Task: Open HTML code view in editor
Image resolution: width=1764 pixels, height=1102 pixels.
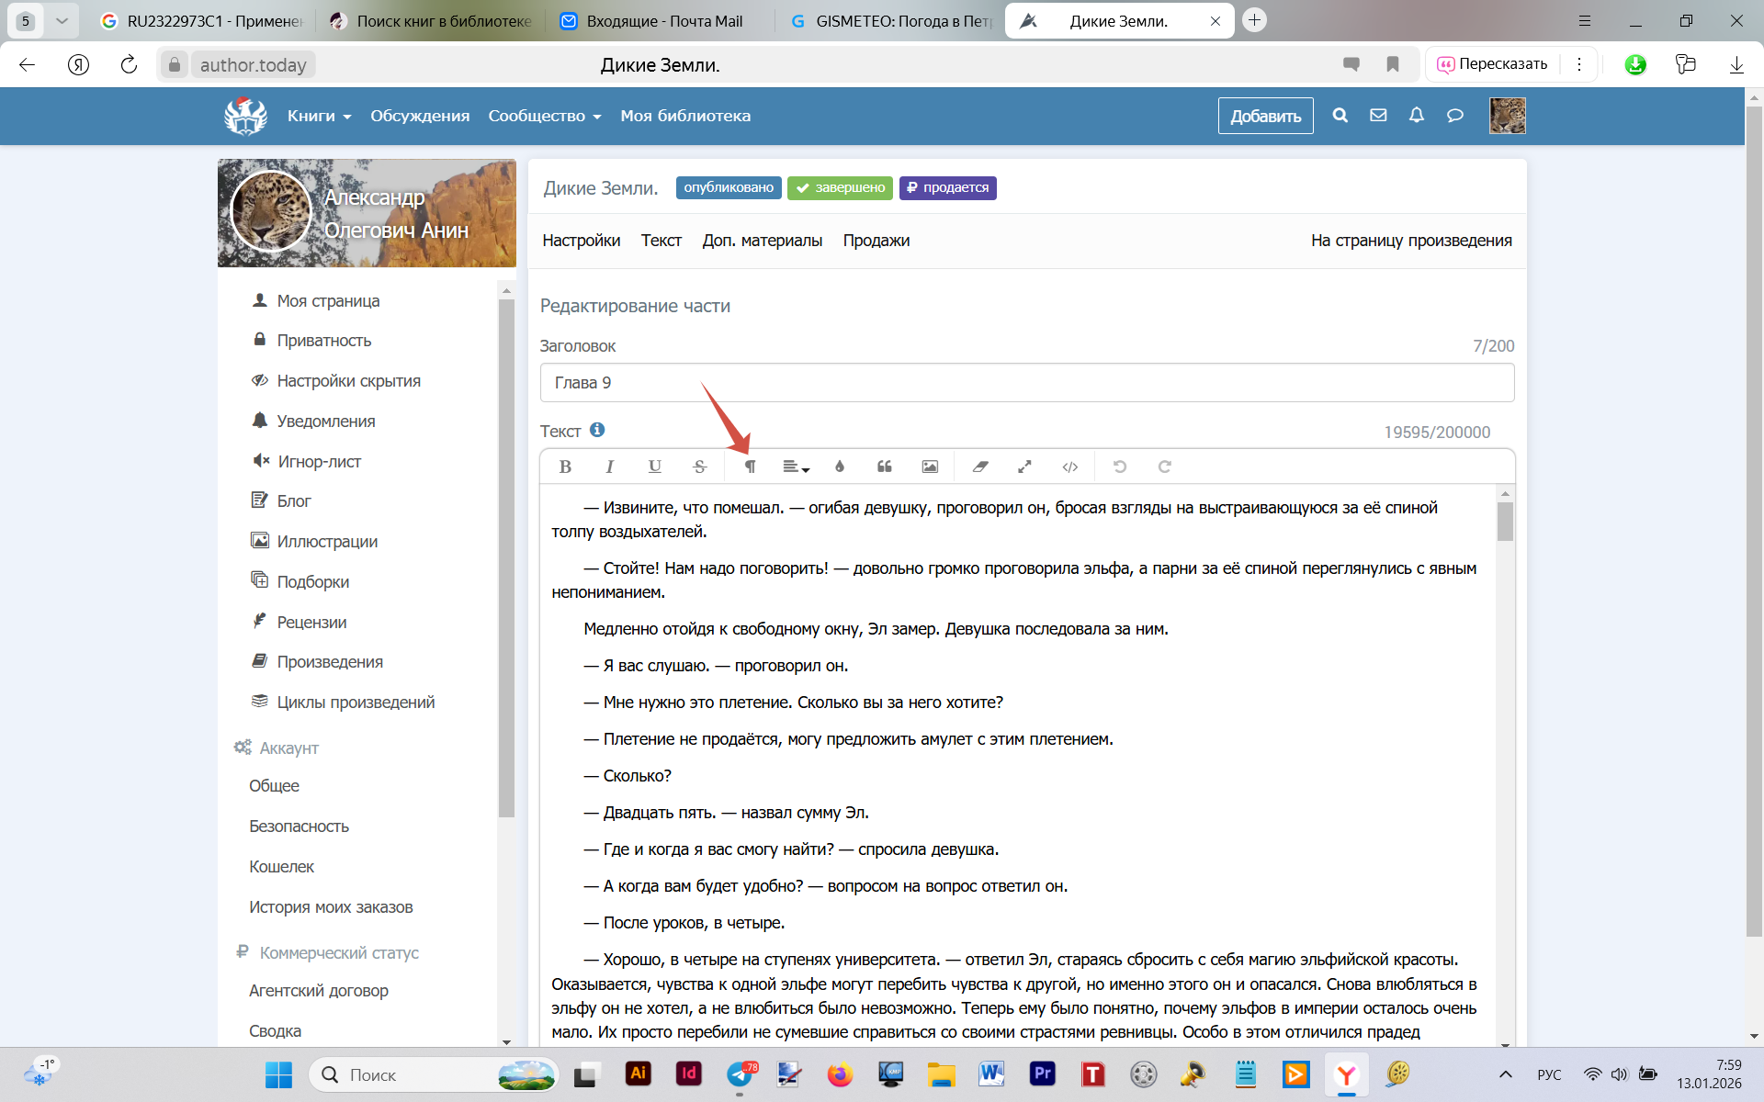Action: coord(1069,467)
